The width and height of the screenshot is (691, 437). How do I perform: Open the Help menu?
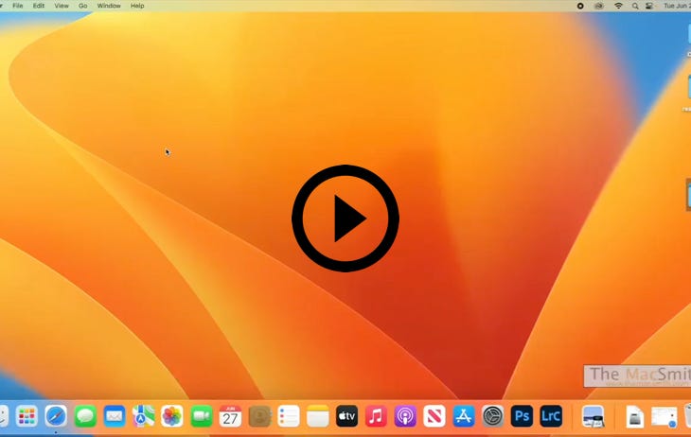[x=137, y=6]
